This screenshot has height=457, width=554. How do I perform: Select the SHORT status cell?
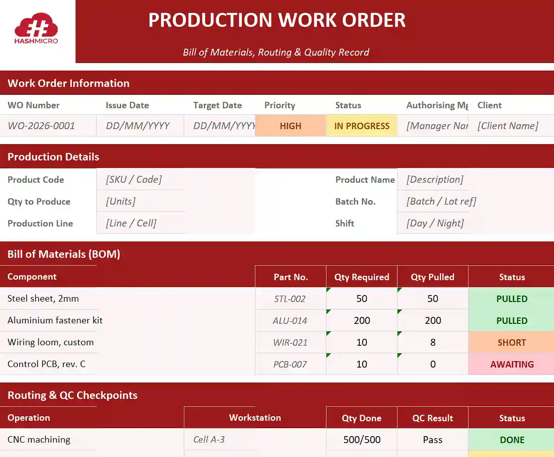click(x=511, y=343)
